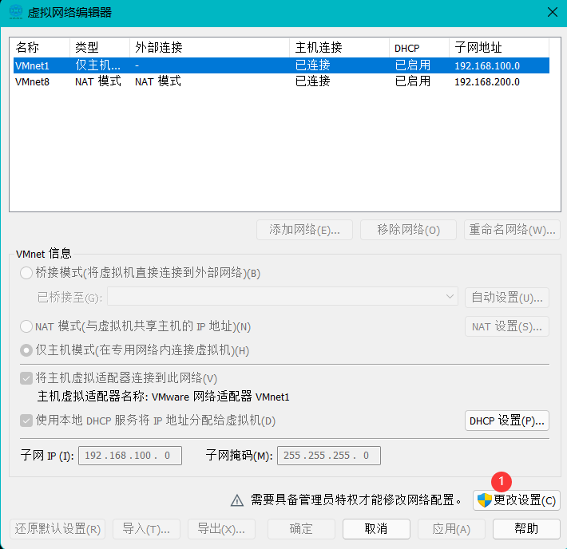The width and height of the screenshot is (567, 549).
Task: Click inside the 子网掩码 field
Action: pyautogui.click(x=329, y=456)
